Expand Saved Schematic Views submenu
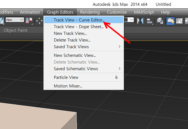Image resolution: width=188 pixels, height=129 pixels. coord(84,69)
